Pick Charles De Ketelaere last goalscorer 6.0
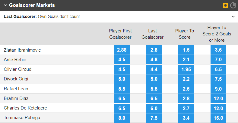The image size is (238, 123). click(x=154, y=108)
